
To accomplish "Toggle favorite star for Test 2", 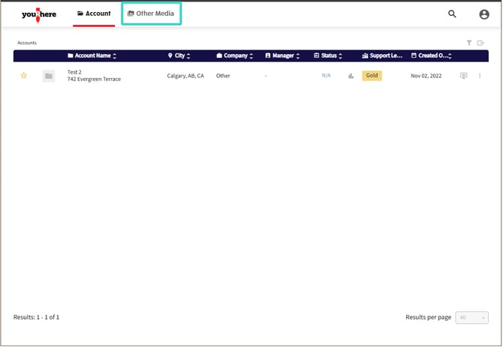I will click(x=23, y=76).
